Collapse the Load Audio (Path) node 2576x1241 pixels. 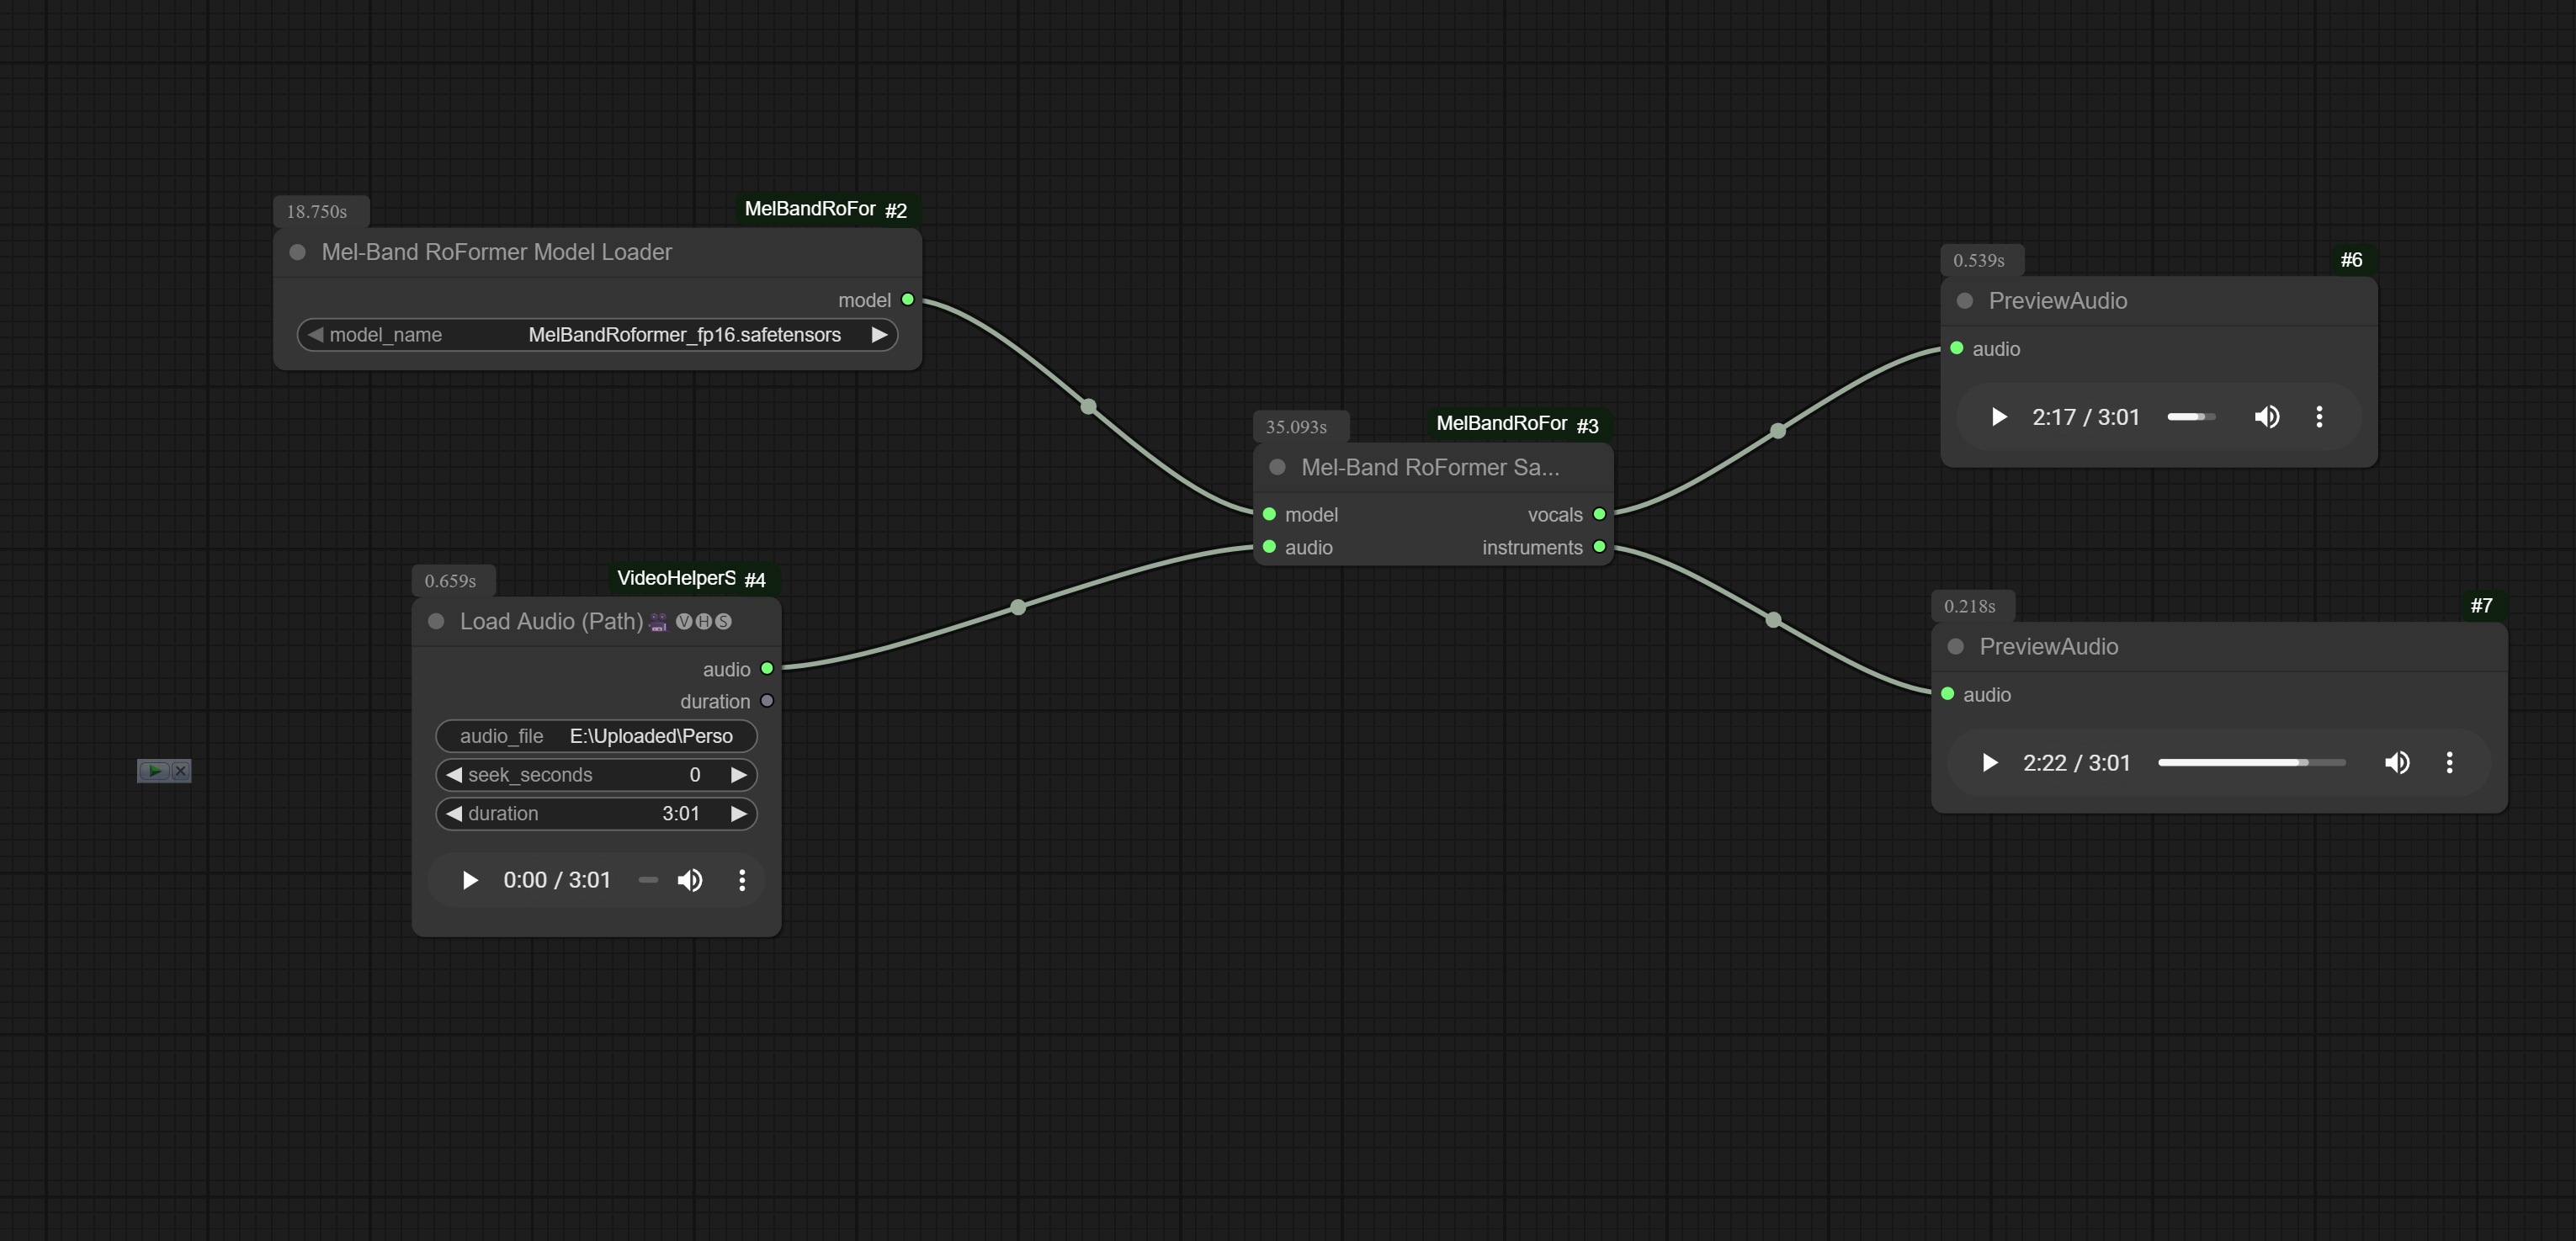pyautogui.click(x=436, y=621)
